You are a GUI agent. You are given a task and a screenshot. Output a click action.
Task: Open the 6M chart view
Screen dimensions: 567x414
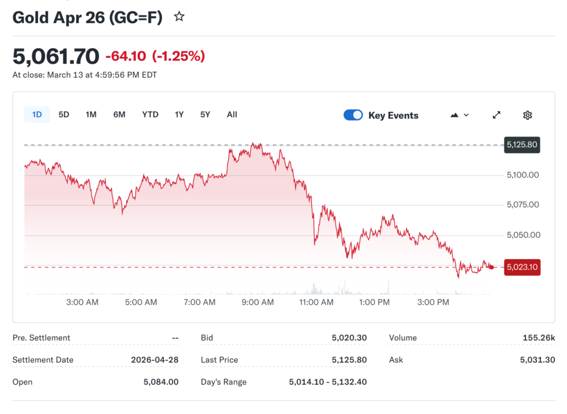[120, 115]
